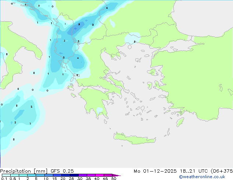Click the "18..21 UTC" time text
233x180 pixels.
(194, 171)
